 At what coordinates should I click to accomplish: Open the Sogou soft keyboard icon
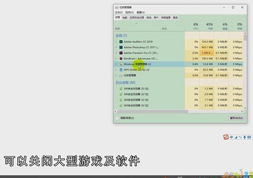pyautogui.click(x=249, y=137)
